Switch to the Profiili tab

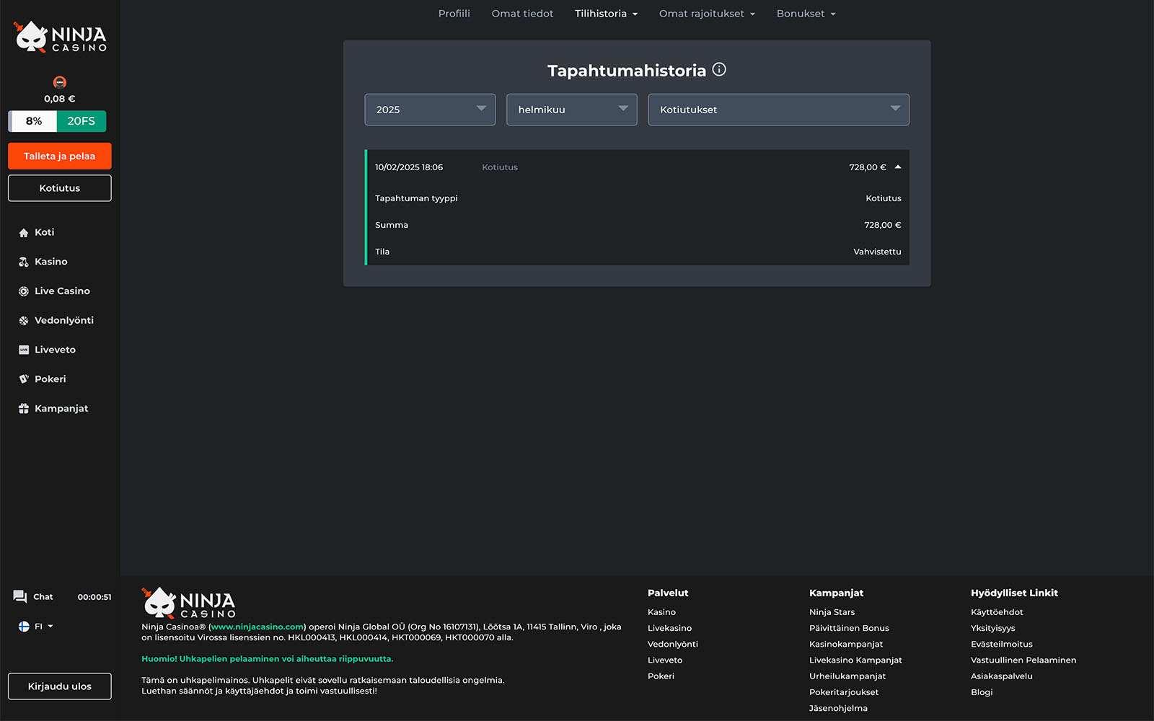click(454, 14)
